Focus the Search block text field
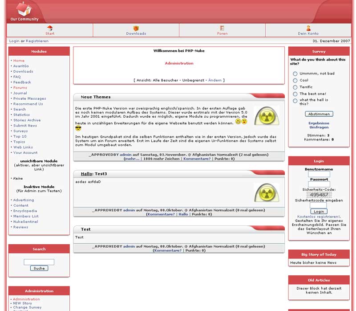The width and height of the screenshot is (356, 311). pos(39,262)
